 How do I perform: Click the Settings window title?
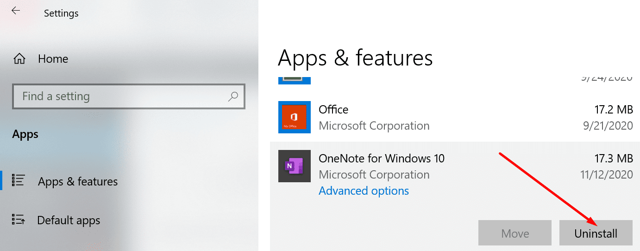coord(61,13)
